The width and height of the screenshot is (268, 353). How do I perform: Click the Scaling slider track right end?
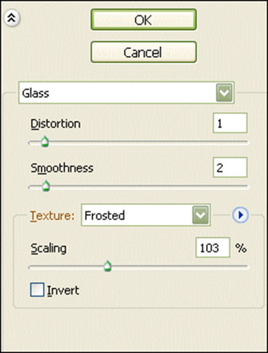pyautogui.click(x=244, y=267)
